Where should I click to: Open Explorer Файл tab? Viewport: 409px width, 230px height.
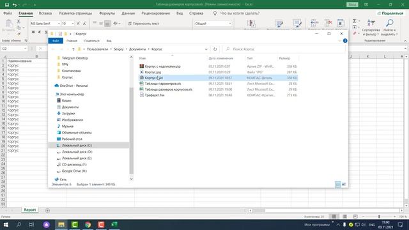click(56, 41)
